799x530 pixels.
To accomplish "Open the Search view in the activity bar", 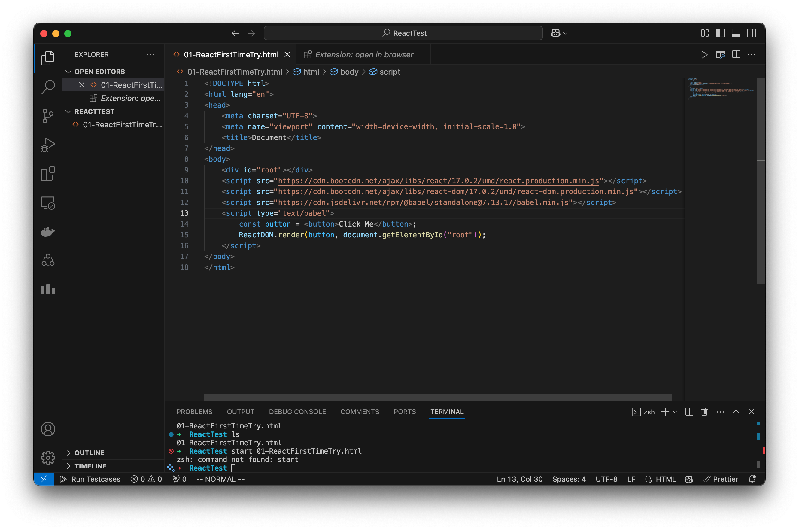I will pos(48,87).
